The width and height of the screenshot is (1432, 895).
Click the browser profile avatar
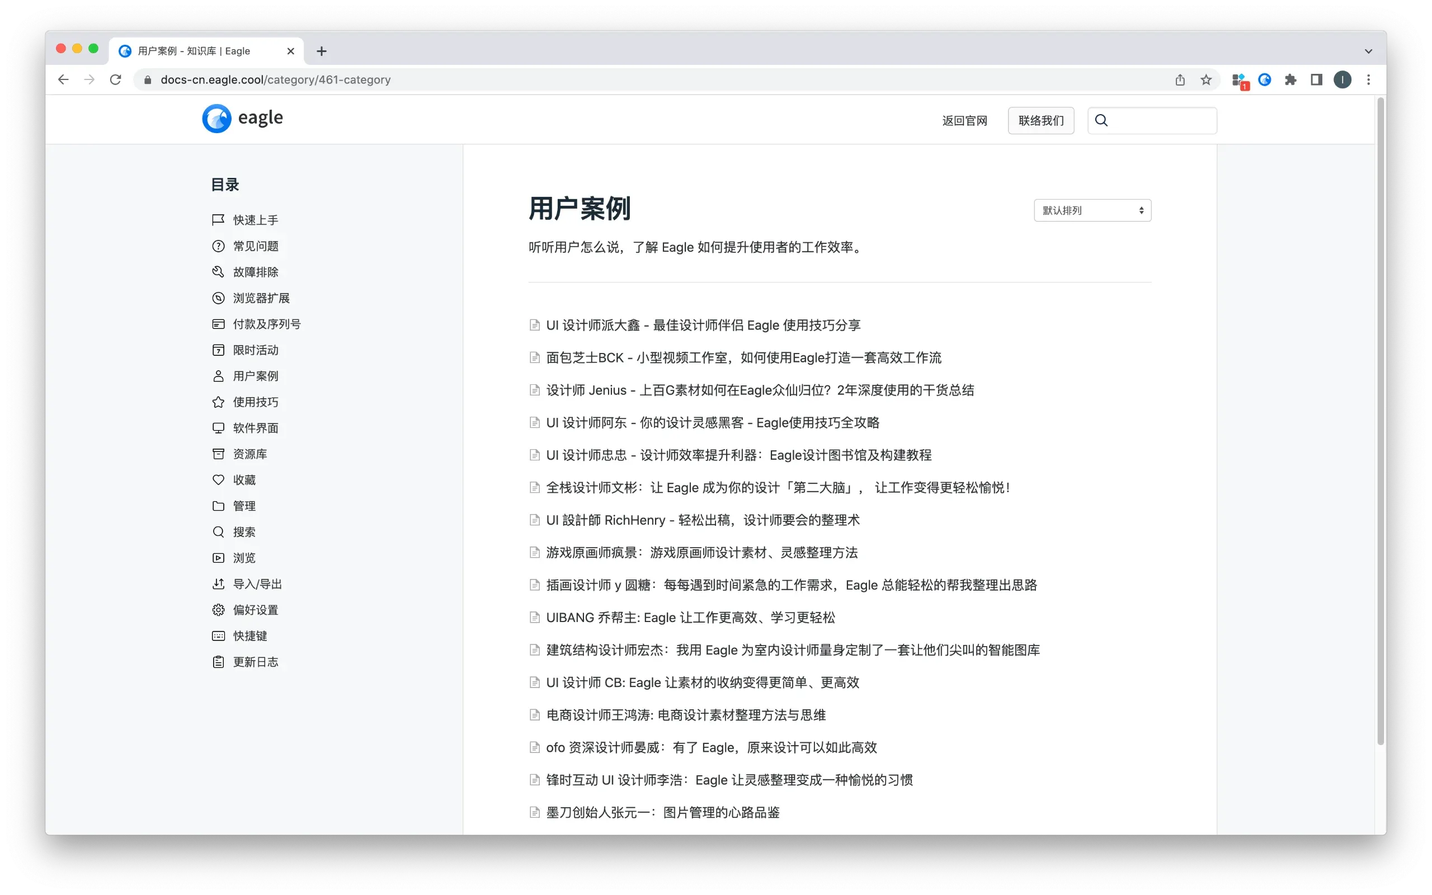(1342, 80)
